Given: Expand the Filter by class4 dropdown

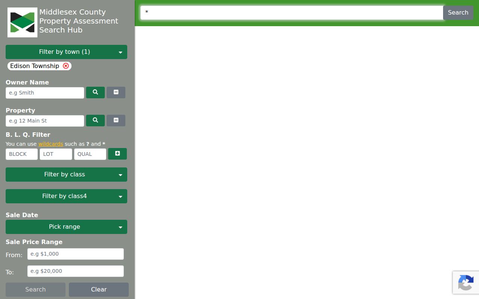Looking at the screenshot, I should (x=66, y=196).
